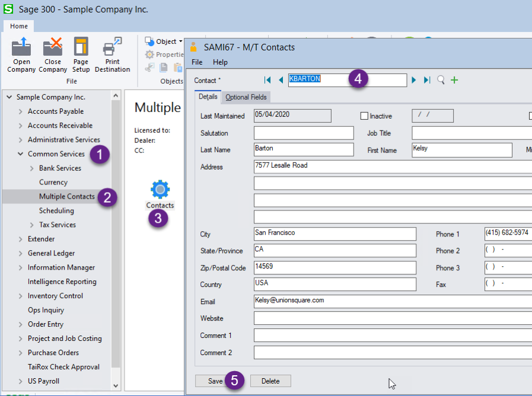Viewport: 532px width, 396px height.
Task: Click the Sage 300 logo icon
Action: [8, 9]
